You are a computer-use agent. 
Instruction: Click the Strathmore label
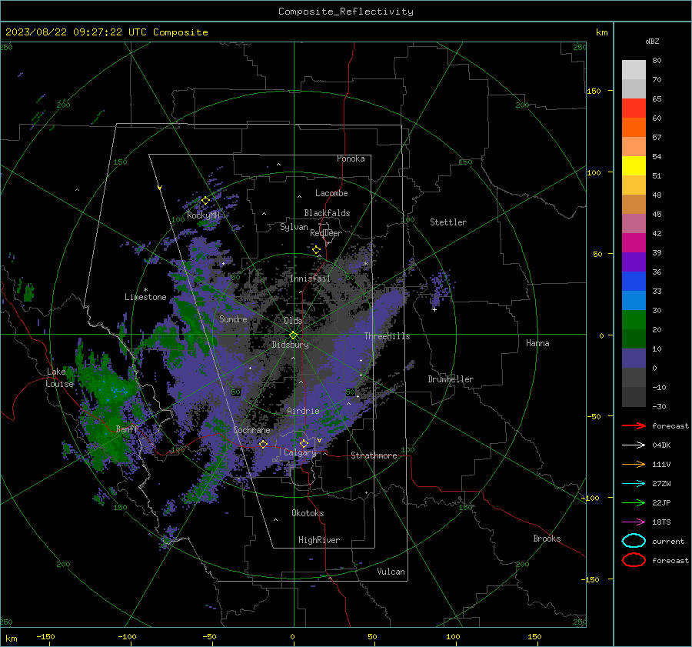point(374,455)
